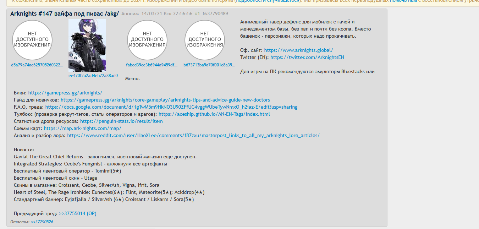This screenshot has height=229, width=479.
Task: Click file link fabcd39ce3b6944a9459df
Action: point(152,65)
